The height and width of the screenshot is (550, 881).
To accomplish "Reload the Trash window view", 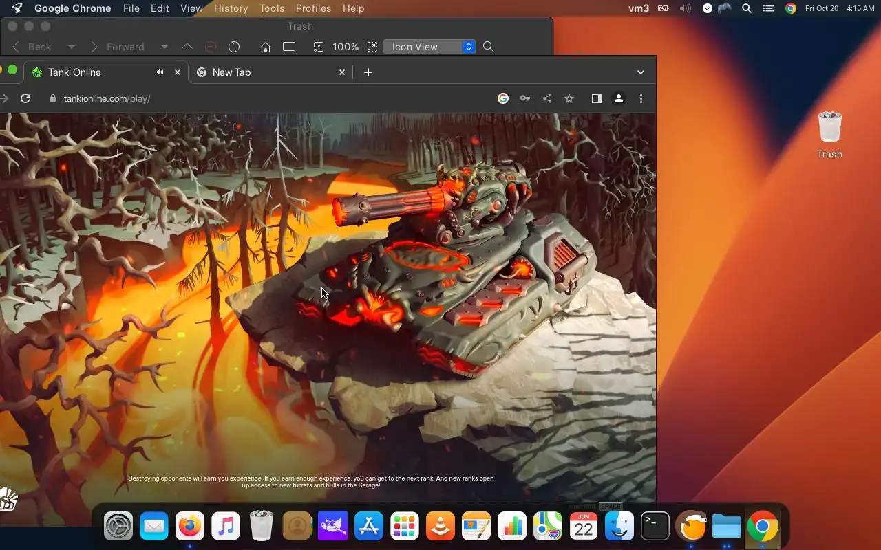I will pyautogui.click(x=234, y=47).
